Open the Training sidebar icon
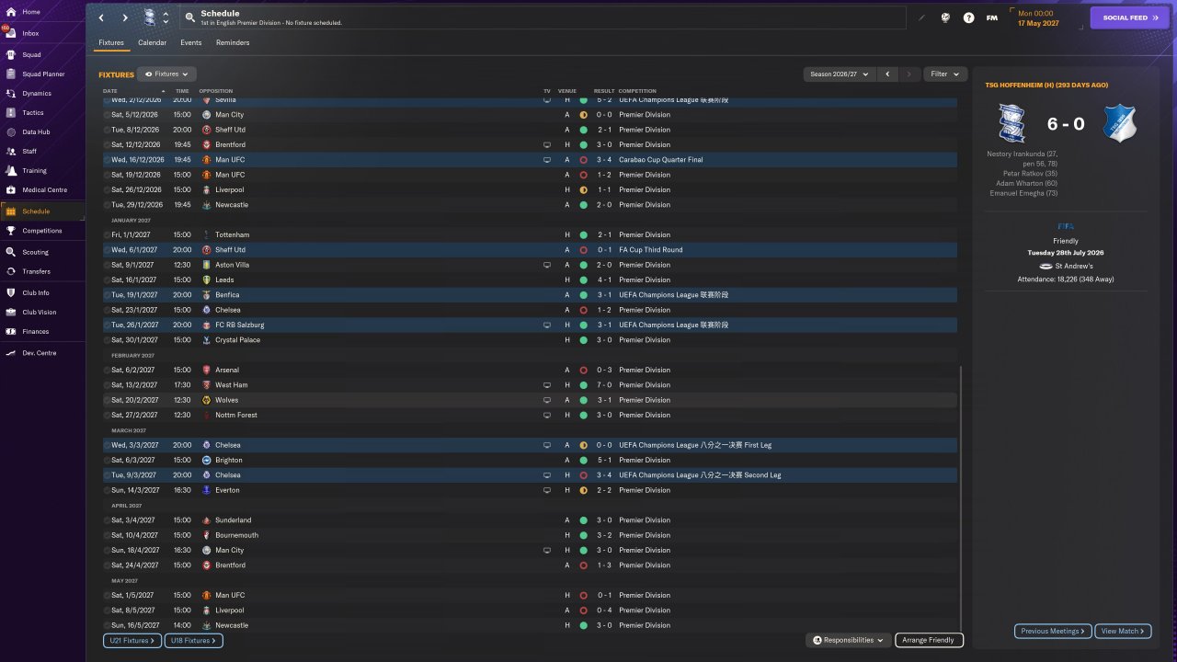The height and width of the screenshot is (662, 1177). (11, 170)
